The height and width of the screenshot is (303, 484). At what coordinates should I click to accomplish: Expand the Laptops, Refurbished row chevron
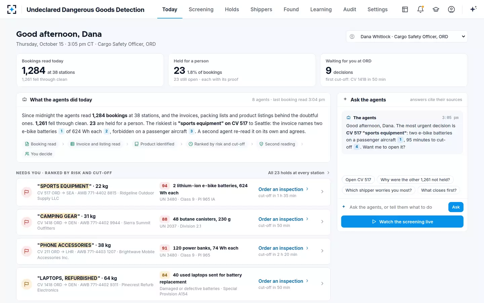pyautogui.click(x=322, y=284)
